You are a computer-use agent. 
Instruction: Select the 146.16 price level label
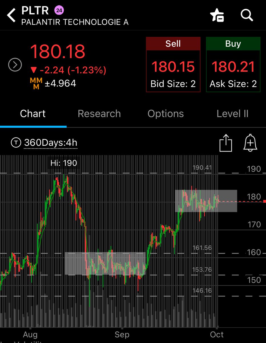202,291
